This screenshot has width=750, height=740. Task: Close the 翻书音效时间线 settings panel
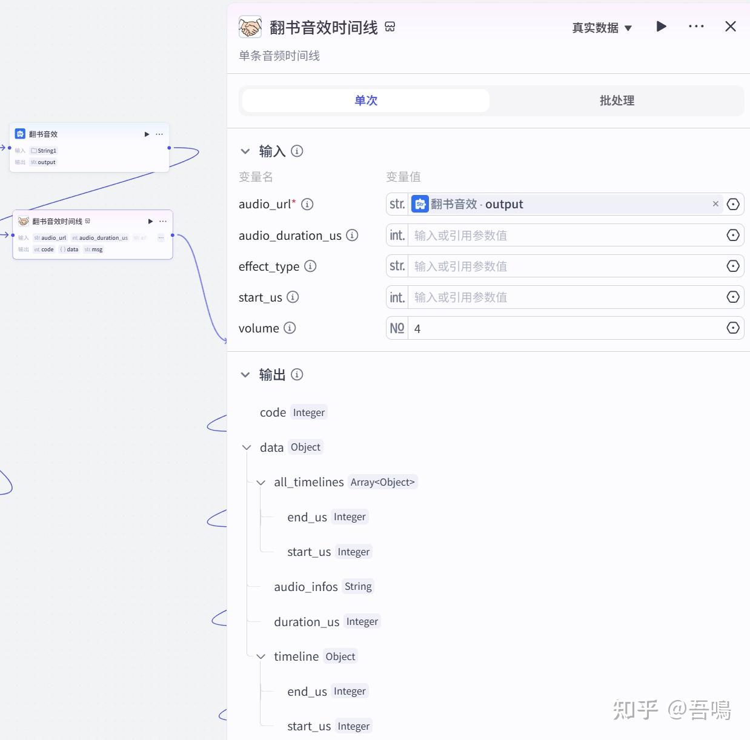point(731,26)
